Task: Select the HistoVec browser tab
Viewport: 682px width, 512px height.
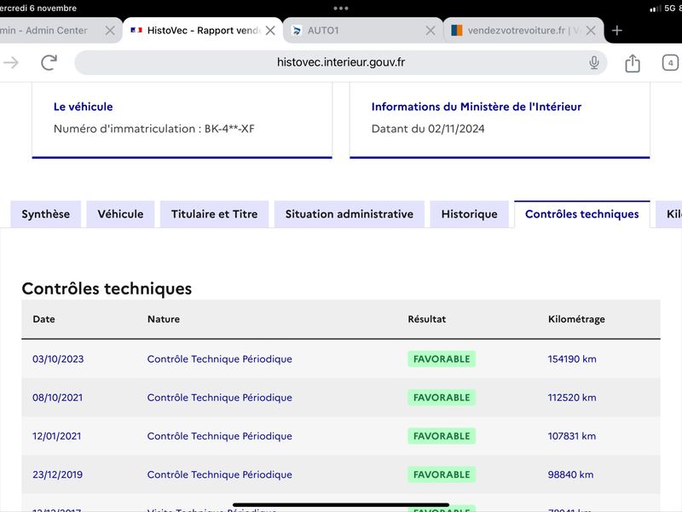Action: click(x=203, y=31)
